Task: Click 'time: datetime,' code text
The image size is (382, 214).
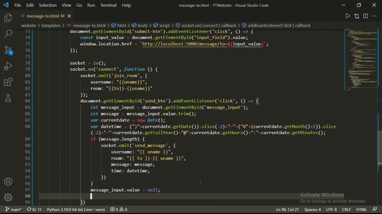Action: (x=130, y=171)
